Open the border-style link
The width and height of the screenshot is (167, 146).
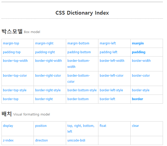(141, 90)
